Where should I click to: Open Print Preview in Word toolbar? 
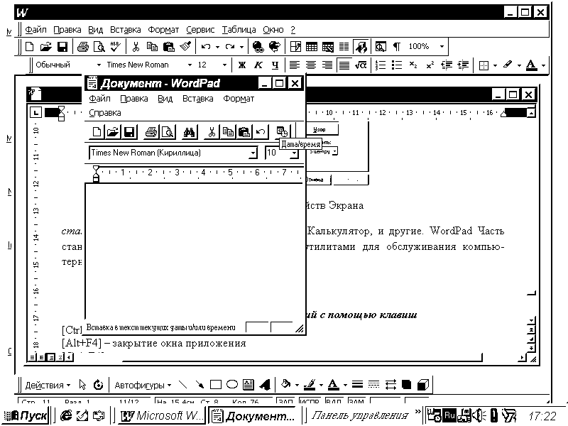99,46
